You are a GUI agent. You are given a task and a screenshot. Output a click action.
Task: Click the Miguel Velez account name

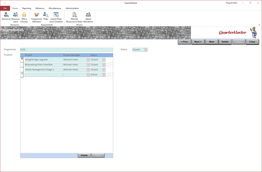click(231, 3)
